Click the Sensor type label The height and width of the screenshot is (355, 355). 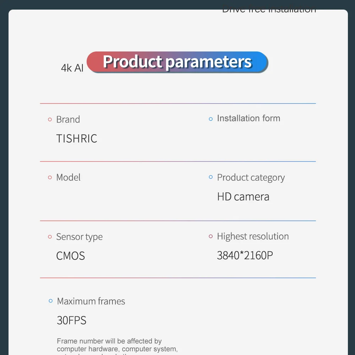pyautogui.click(x=79, y=237)
